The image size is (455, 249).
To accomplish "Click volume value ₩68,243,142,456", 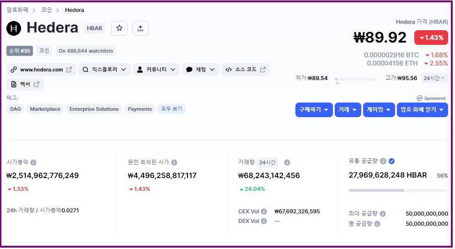I will click(269, 175).
